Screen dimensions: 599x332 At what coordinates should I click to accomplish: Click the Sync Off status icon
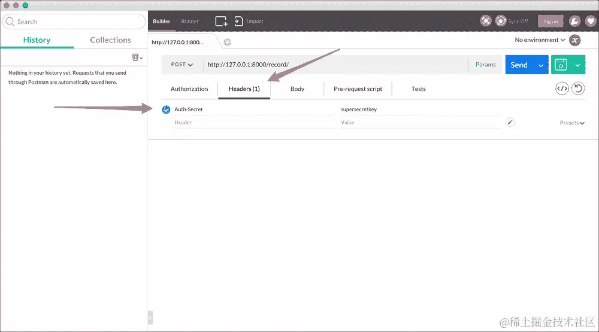click(500, 20)
